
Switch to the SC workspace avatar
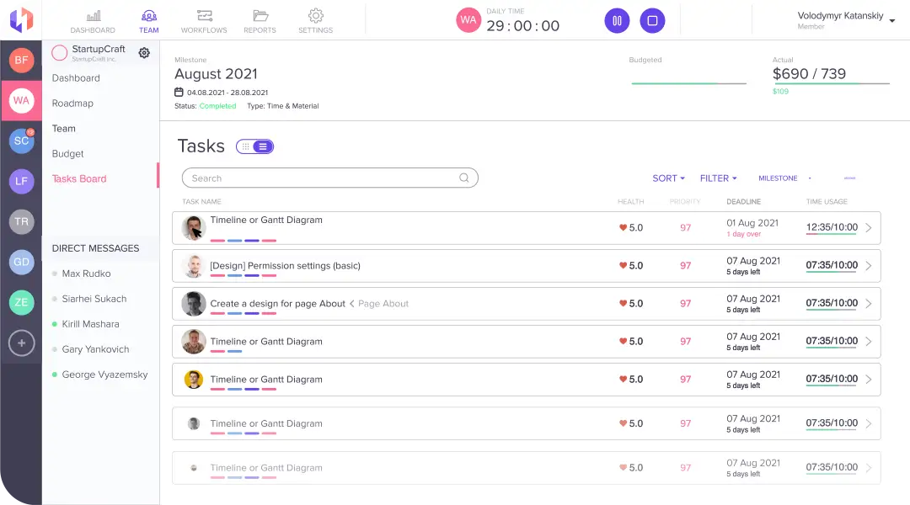21,141
